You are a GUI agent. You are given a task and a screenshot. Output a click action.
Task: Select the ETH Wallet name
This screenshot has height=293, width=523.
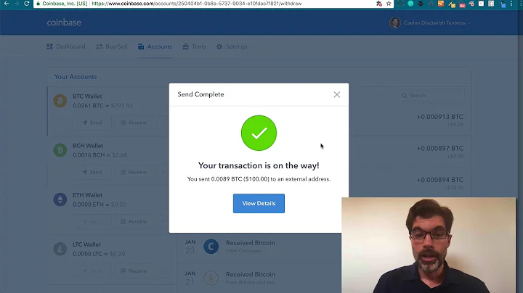pos(88,195)
